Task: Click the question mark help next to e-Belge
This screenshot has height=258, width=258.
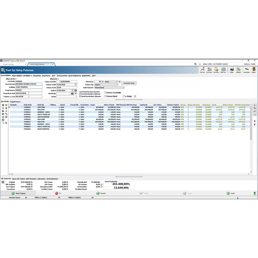Action: click(x=135, y=96)
